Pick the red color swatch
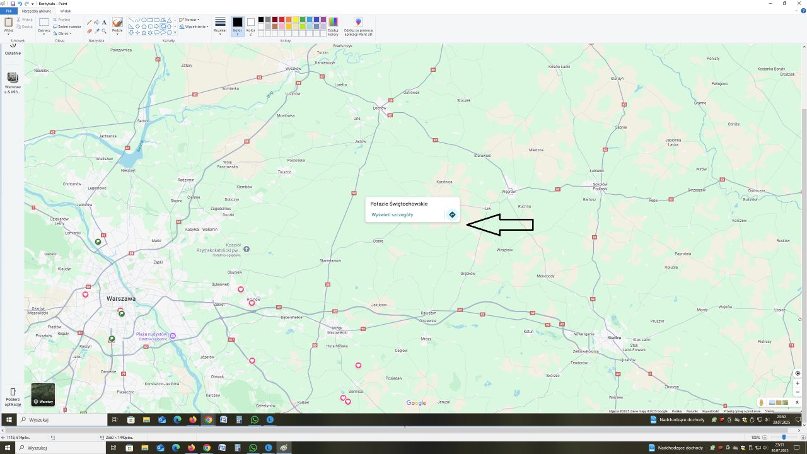The image size is (807, 454). [x=282, y=20]
